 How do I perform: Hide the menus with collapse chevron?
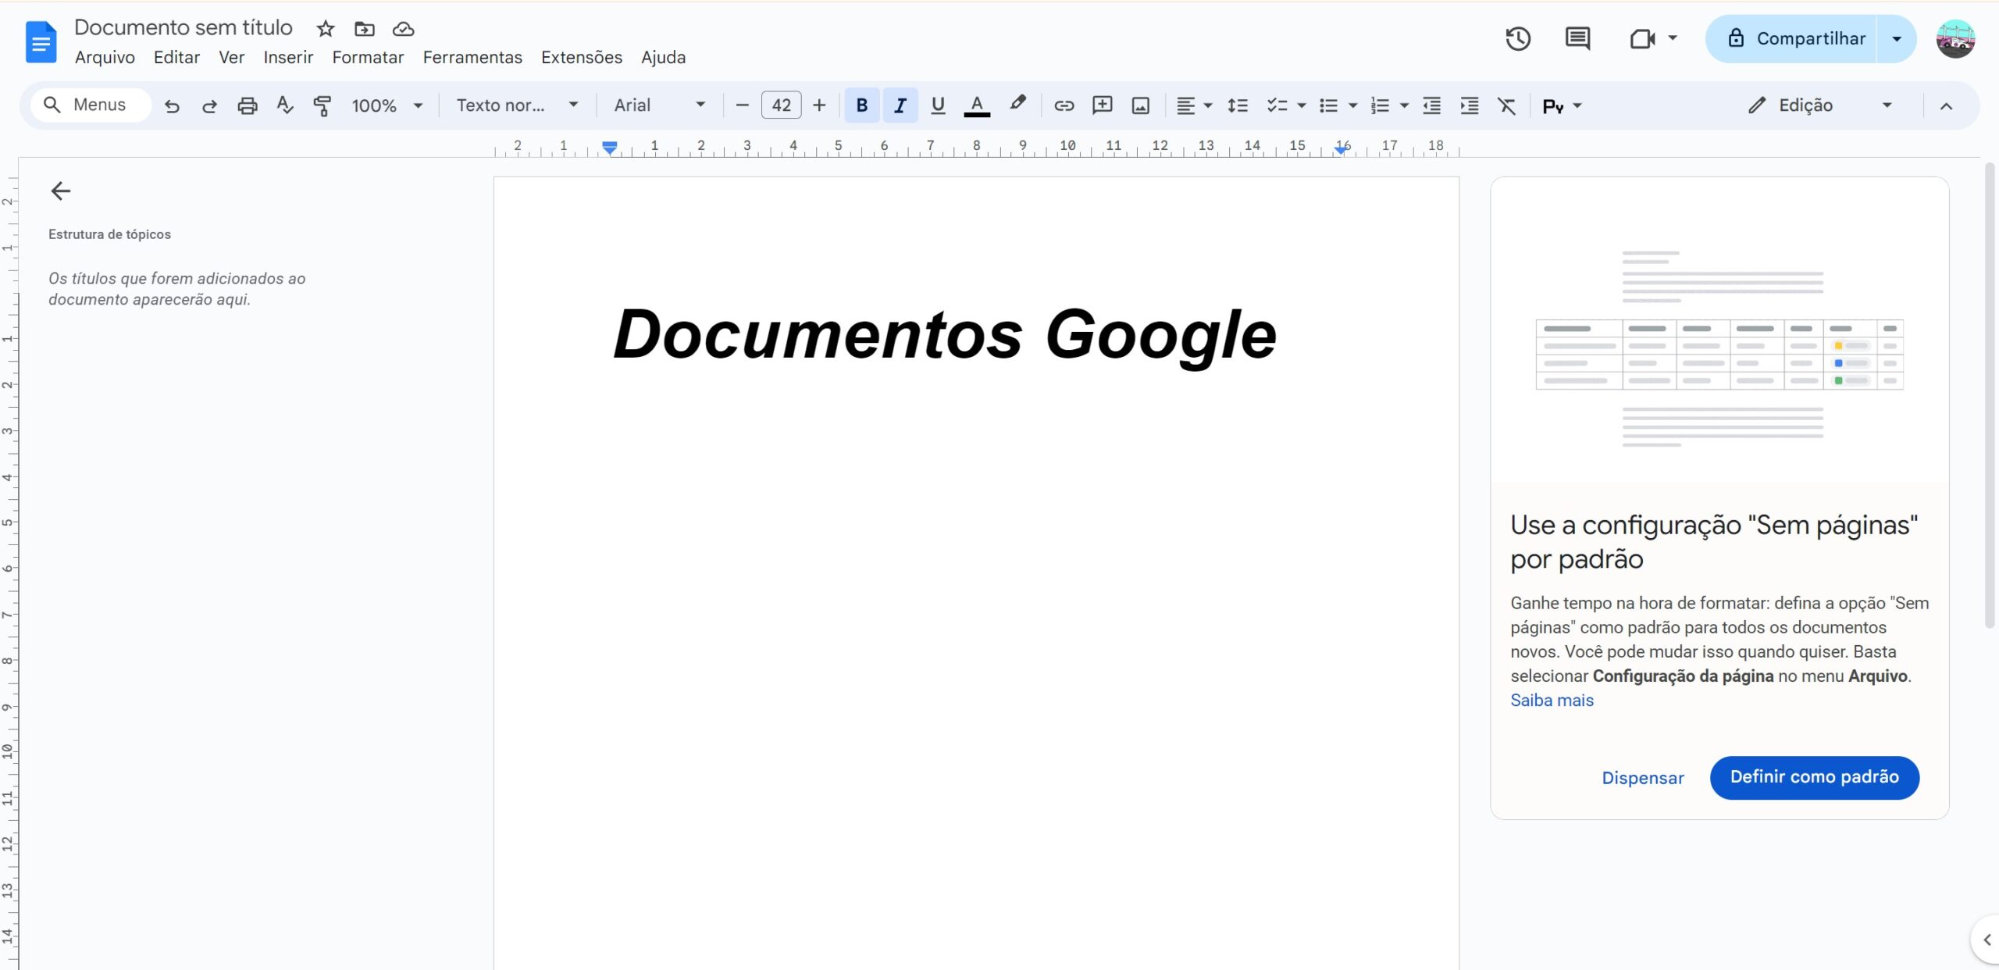coord(1947,106)
